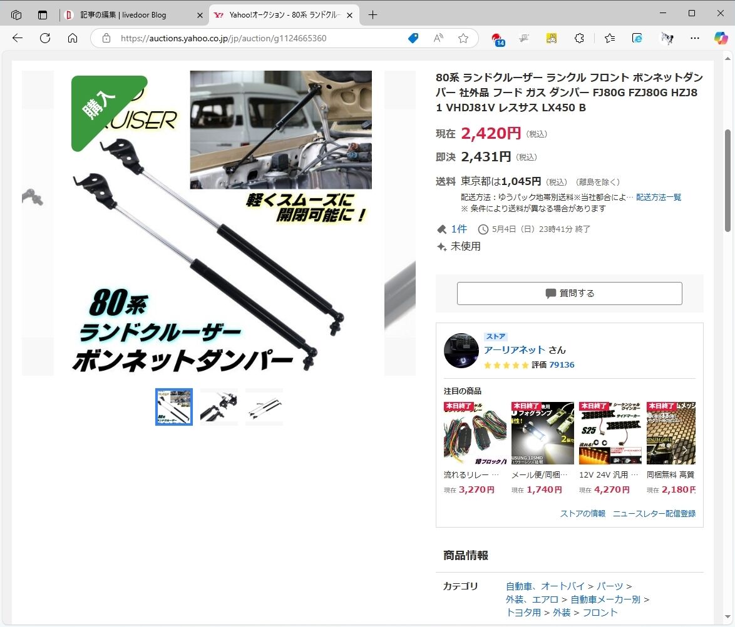Open the 12V 24V 汎用 featured item

point(610,448)
